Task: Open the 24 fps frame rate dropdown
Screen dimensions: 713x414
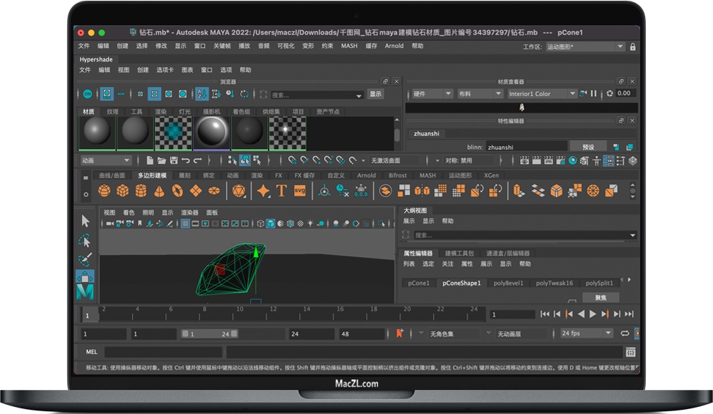Action: click(586, 333)
